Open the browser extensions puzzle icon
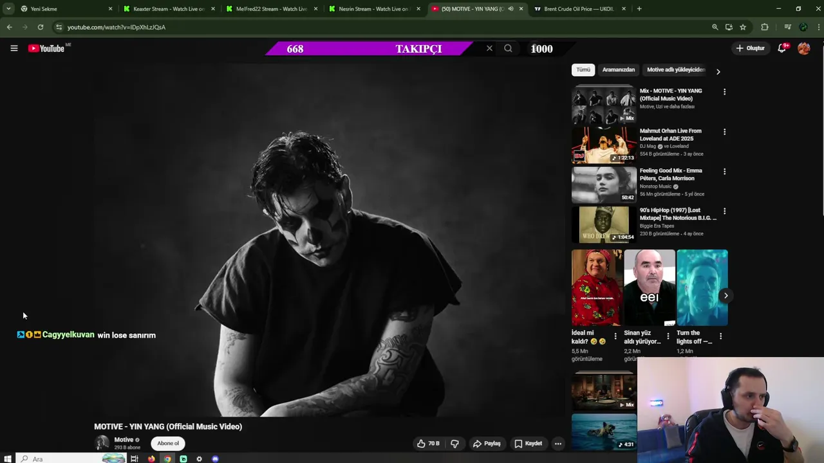The image size is (824, 463). pyautogui.click(x=765, y=27)
